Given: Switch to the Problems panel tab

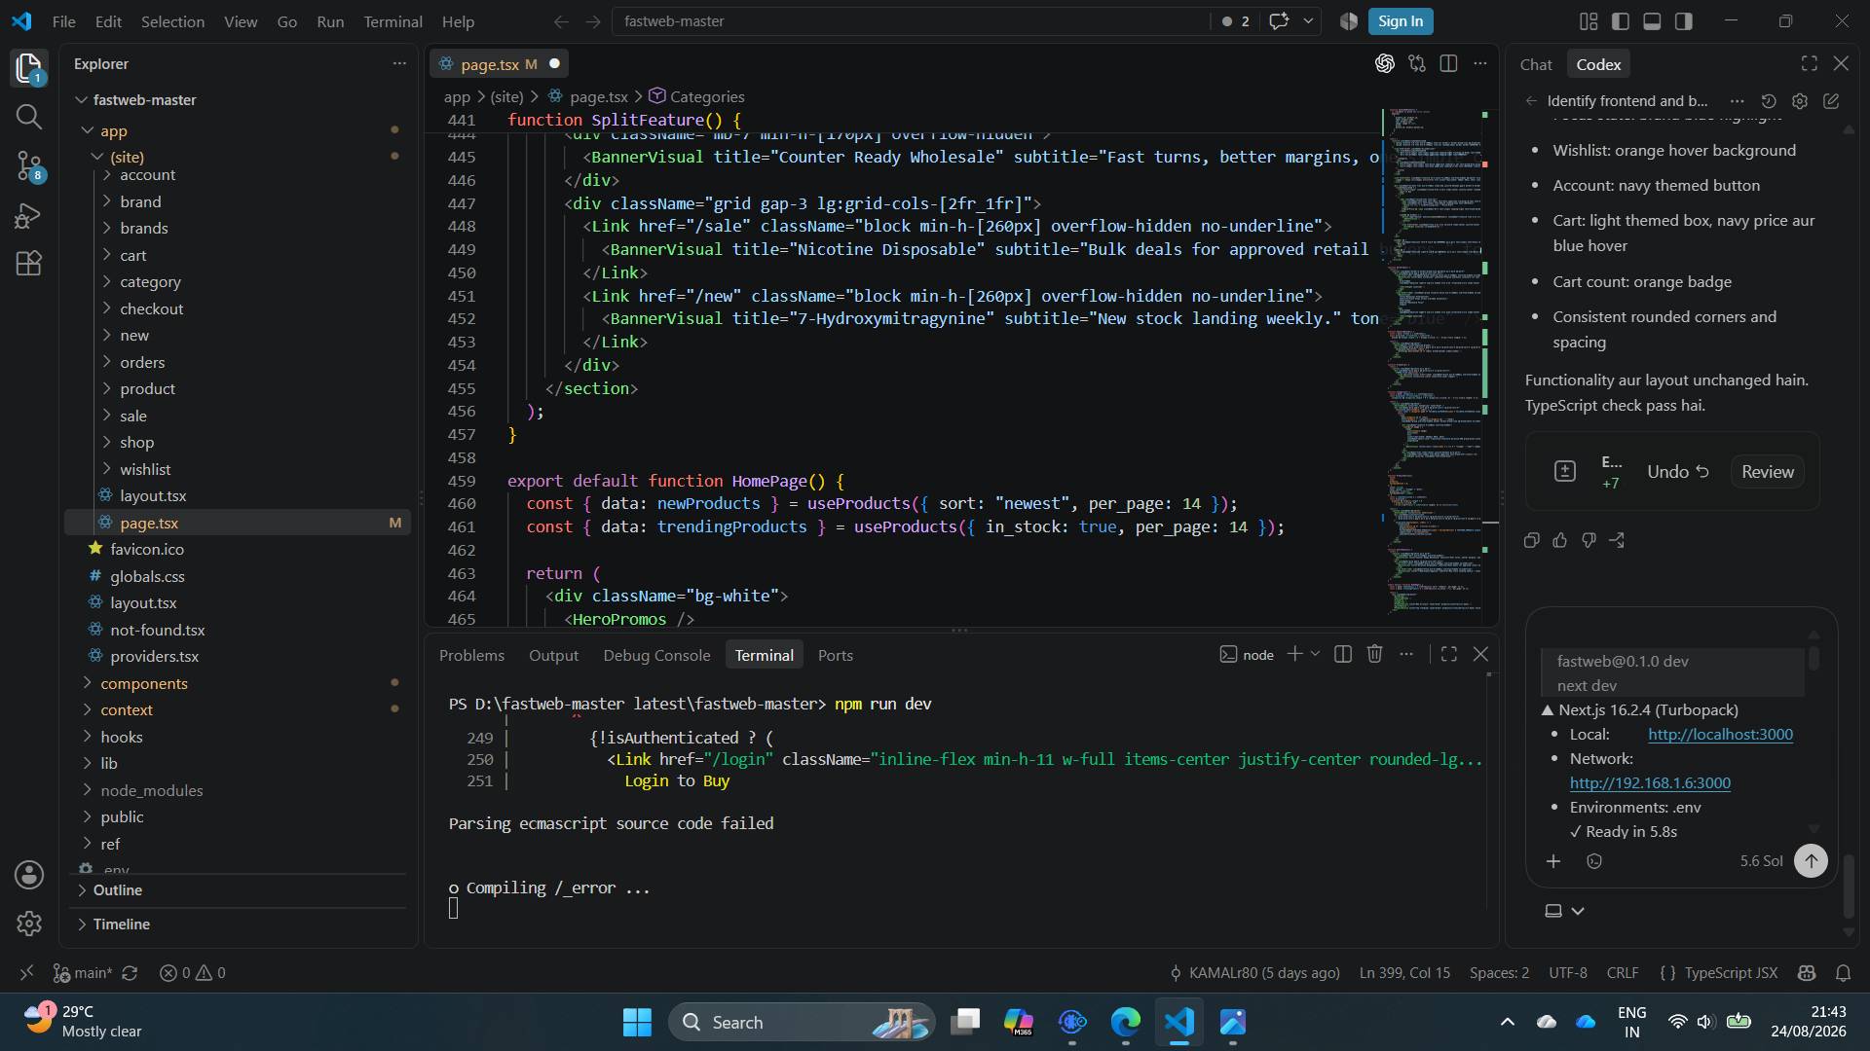Looking at the screenshot, I should [471, 655].
